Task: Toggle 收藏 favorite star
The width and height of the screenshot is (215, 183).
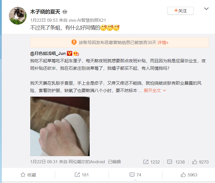Action: coord(28,175)
